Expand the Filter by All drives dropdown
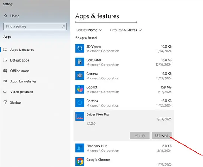This screenshot has height=167, width=203. pos(126,30)
